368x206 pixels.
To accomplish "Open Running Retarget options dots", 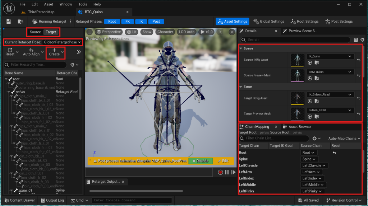I will coord(70,21).
